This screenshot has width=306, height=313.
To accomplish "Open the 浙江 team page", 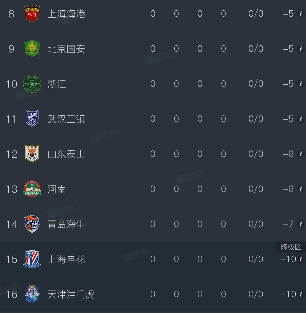I will (x=57, y=84).
